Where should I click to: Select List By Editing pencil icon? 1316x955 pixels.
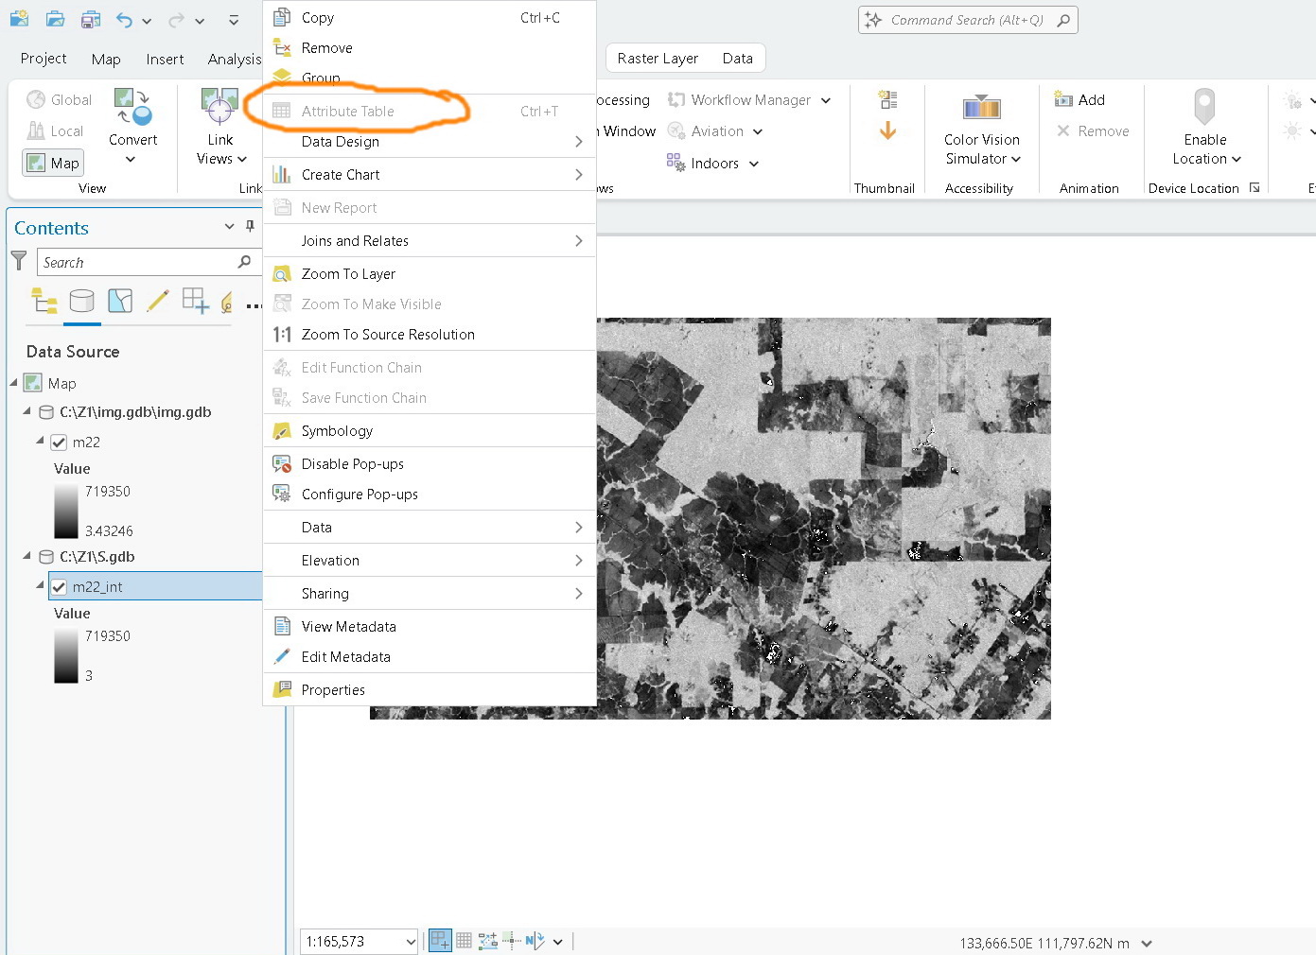coord(157,302)
